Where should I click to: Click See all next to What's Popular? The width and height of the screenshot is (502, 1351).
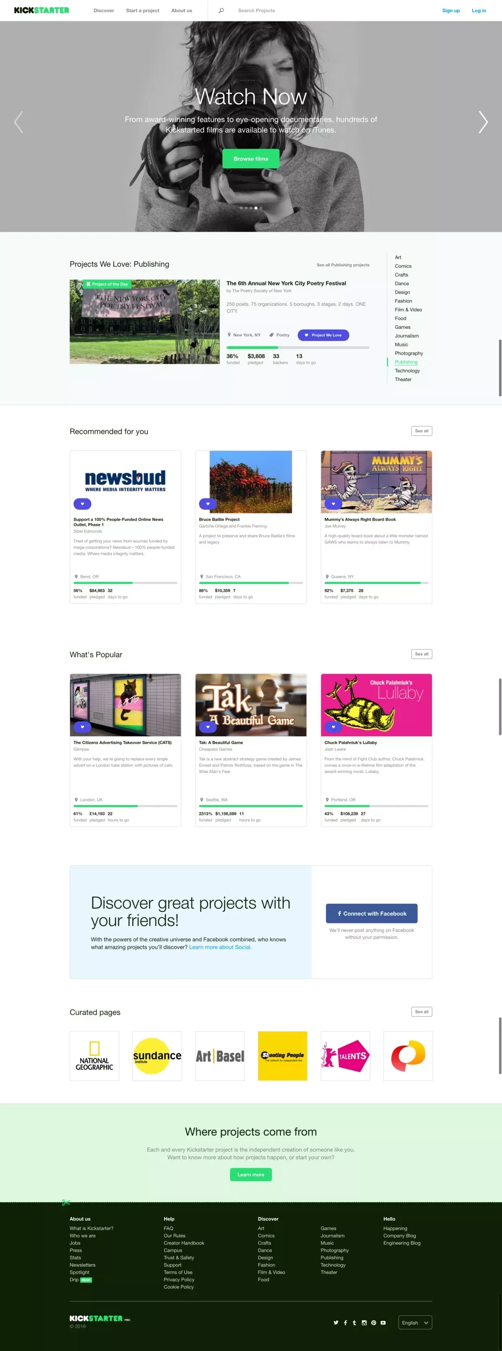422,654
